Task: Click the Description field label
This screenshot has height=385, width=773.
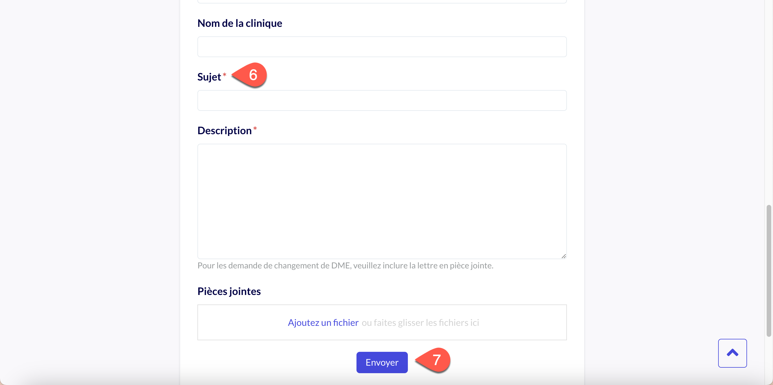Action: pos(224,130)
